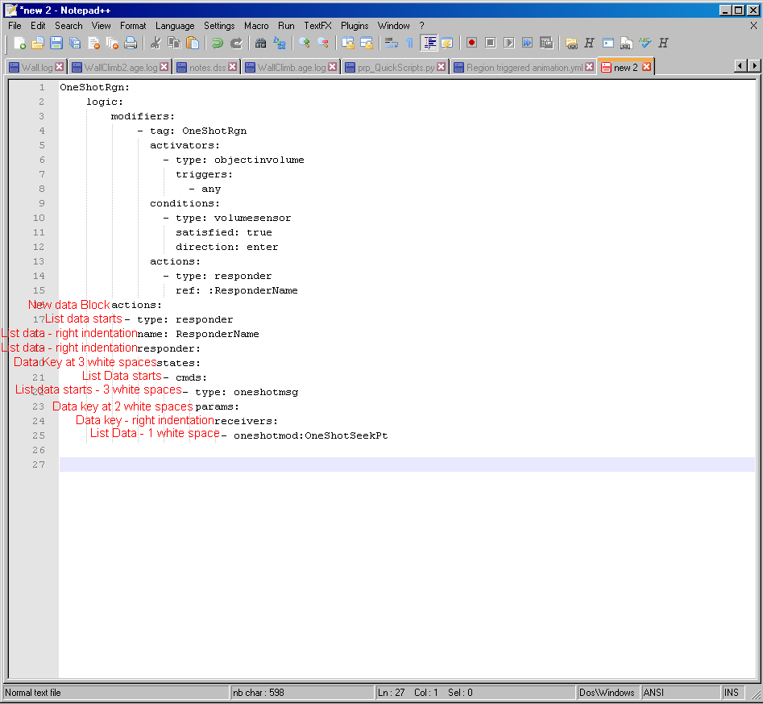
Task: Open the TextFX menu
Action: point(317,25)
